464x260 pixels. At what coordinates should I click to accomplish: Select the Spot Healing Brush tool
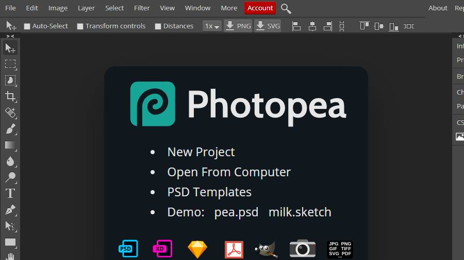10,113
